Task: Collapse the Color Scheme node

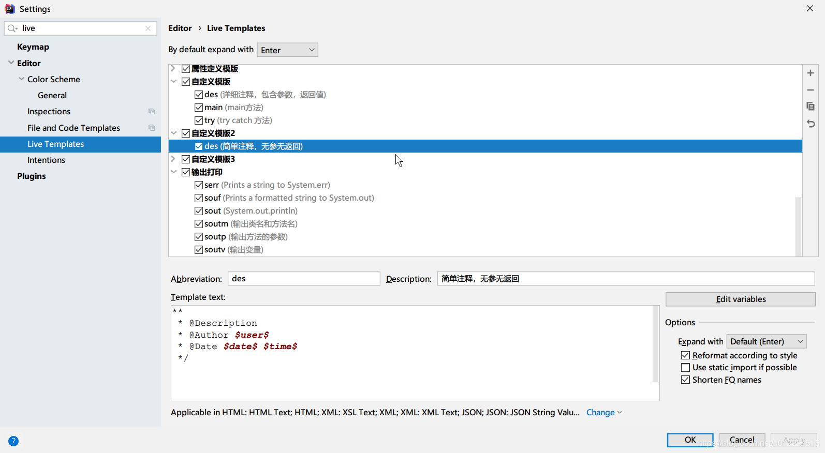Action: tap(21, 79)
